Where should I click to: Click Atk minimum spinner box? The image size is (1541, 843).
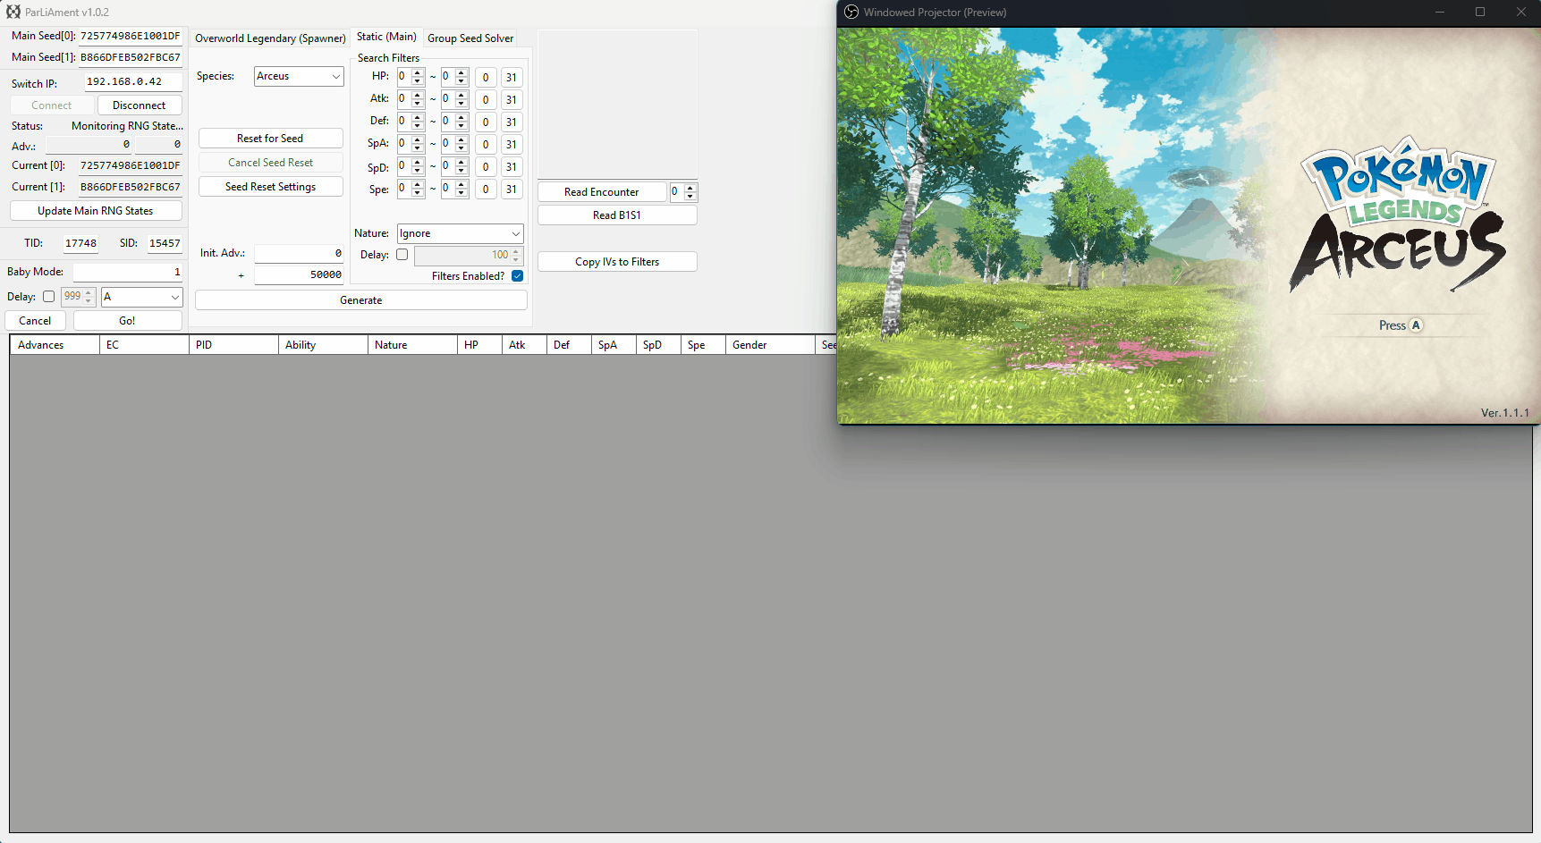411,99
